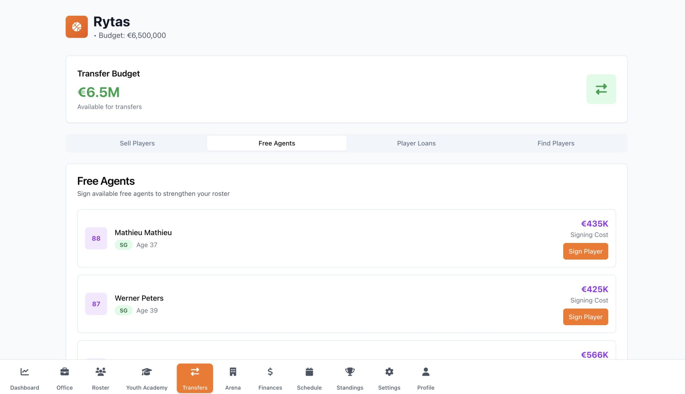Click the green transfer arrows icon
The height and width of the screenshot is (394, 685).
point(601,89)
